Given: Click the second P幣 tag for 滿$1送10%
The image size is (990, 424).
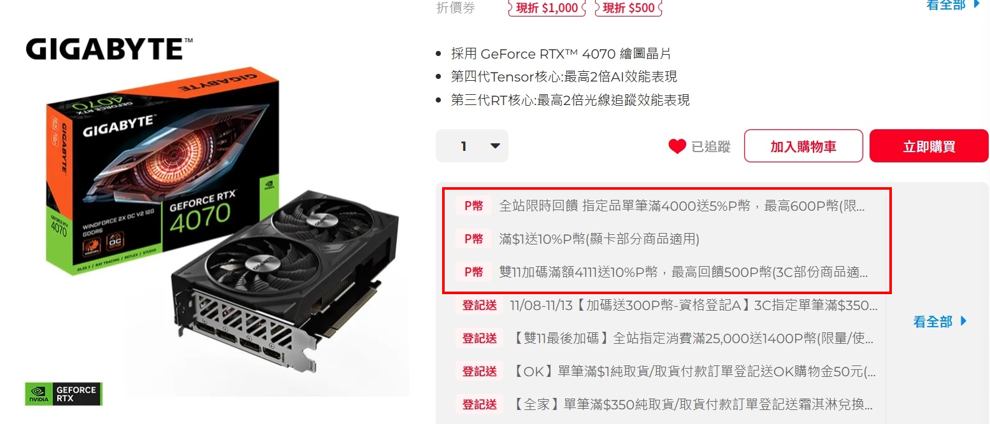Looking at the screenshot, I should point(473,239).
